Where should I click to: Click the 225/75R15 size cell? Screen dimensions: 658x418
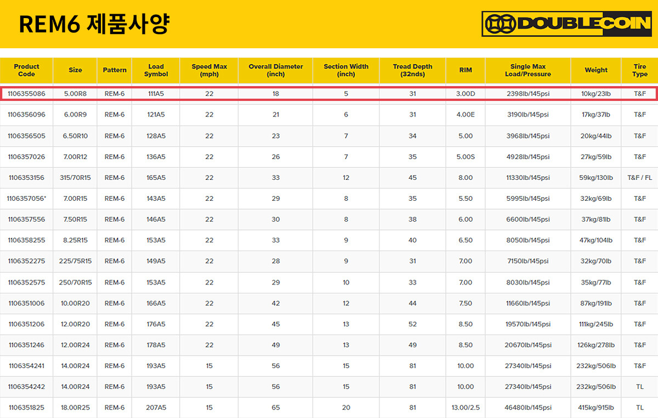[x=75, y=261]
